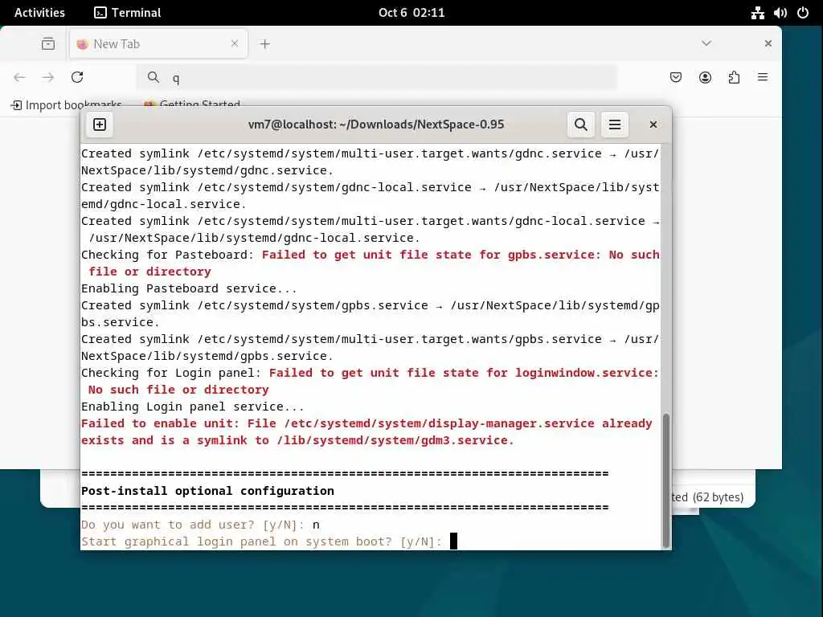The image size is (823, 617).
Task: Open Pocket save icon in Firefox
Action: pyautogui.click(x=676, y=78)
